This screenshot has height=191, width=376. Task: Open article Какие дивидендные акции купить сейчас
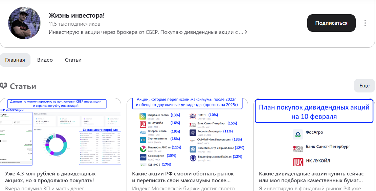(311, 177)
